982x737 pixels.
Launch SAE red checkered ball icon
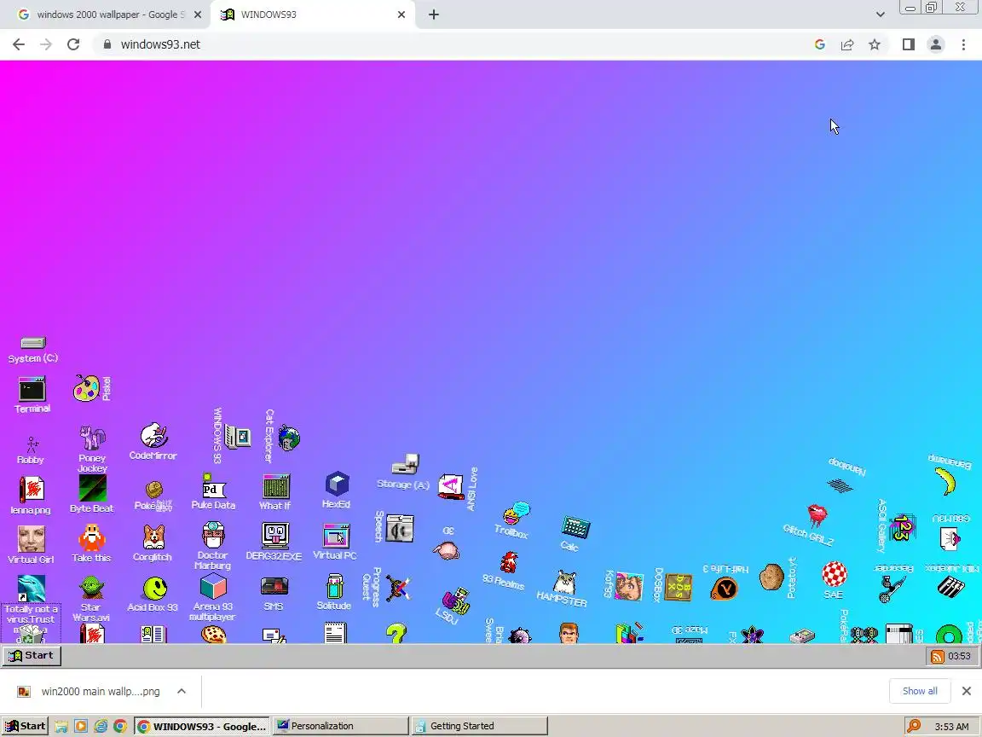[x=835, y=574]
